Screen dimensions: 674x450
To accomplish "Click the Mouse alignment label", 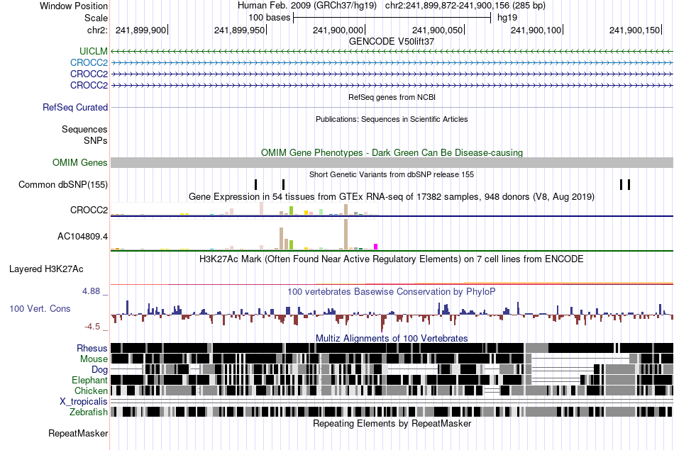I will [94, 359].
